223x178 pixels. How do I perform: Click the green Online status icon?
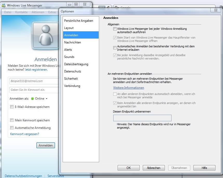pos(32,99)
